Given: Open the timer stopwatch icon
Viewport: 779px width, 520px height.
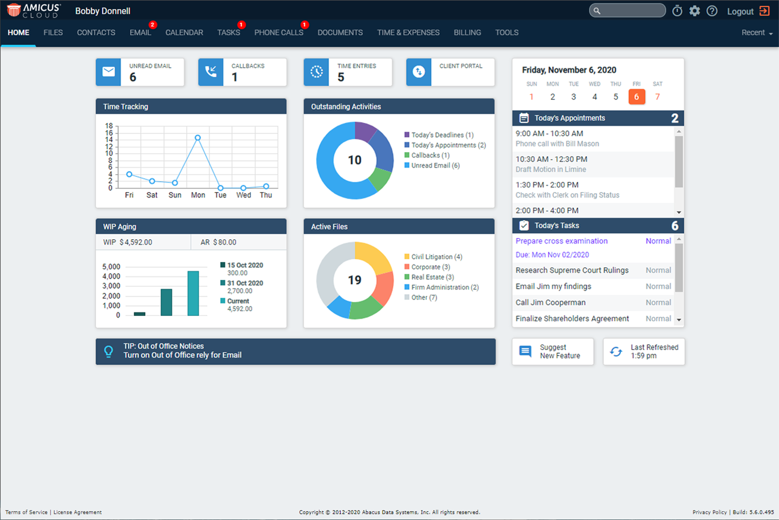Looking at the screenshot, I should coord(677,11).
